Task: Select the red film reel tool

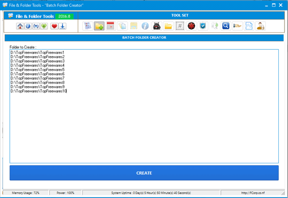Action: (x=191, y=26)
